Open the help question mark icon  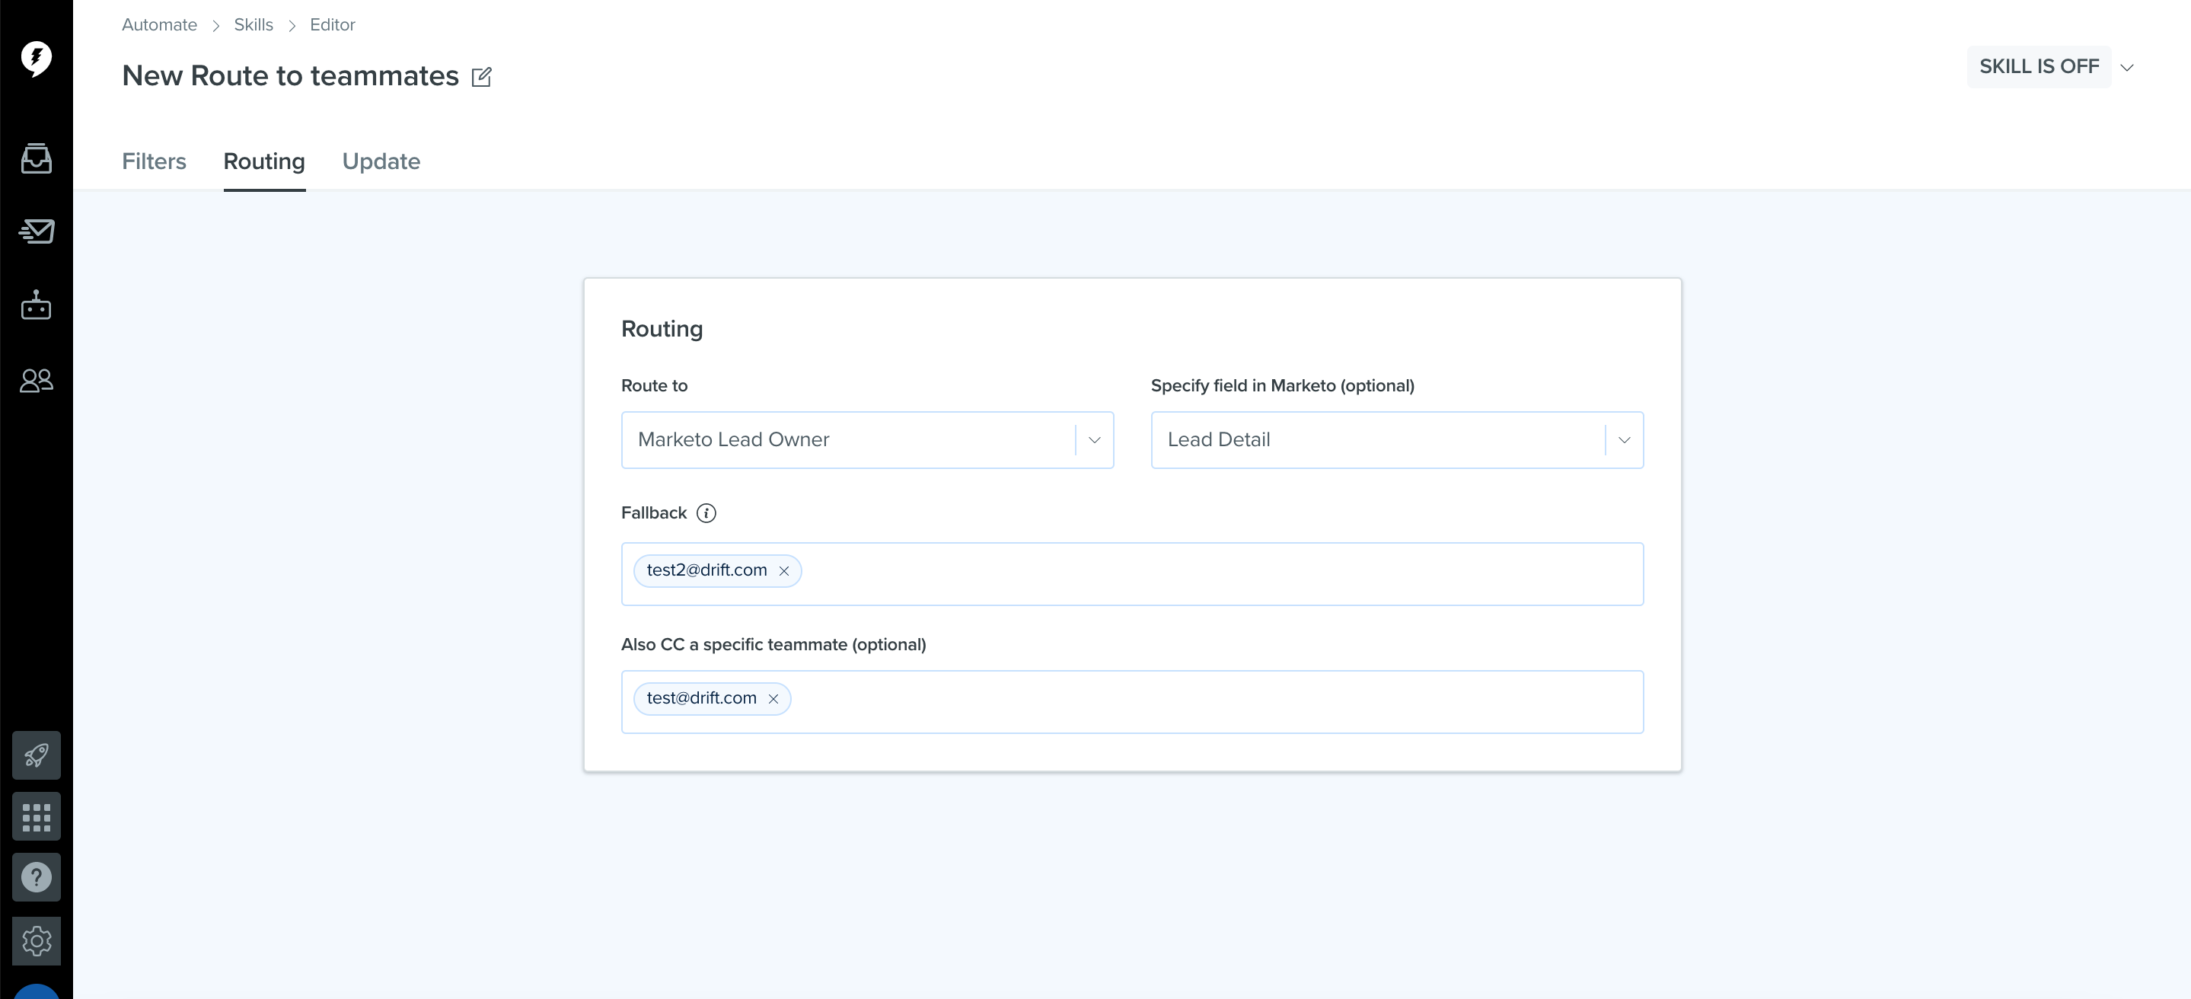36,877
